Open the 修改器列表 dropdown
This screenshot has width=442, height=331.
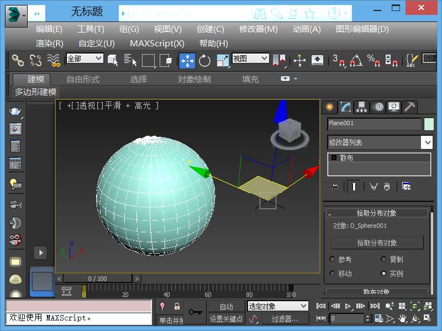point(380,142)
